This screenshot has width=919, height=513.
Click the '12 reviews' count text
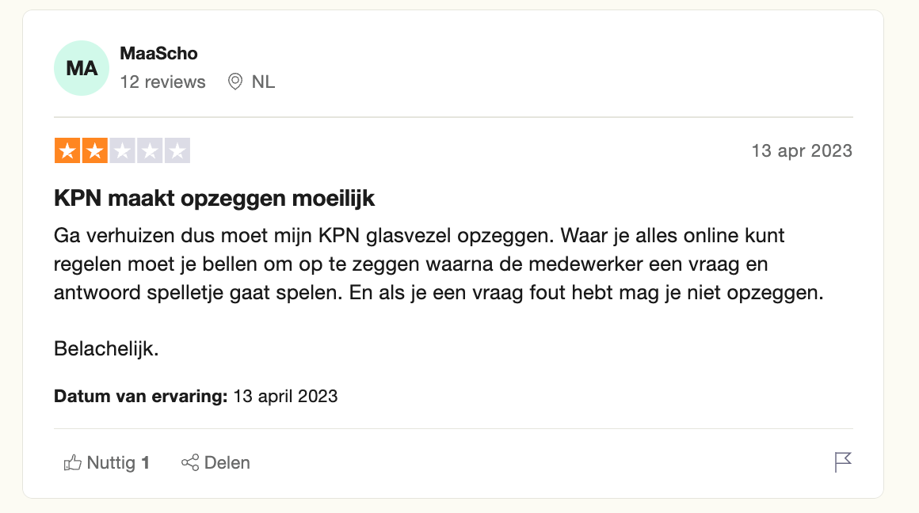pyautogui.click(x=163, y=82)
